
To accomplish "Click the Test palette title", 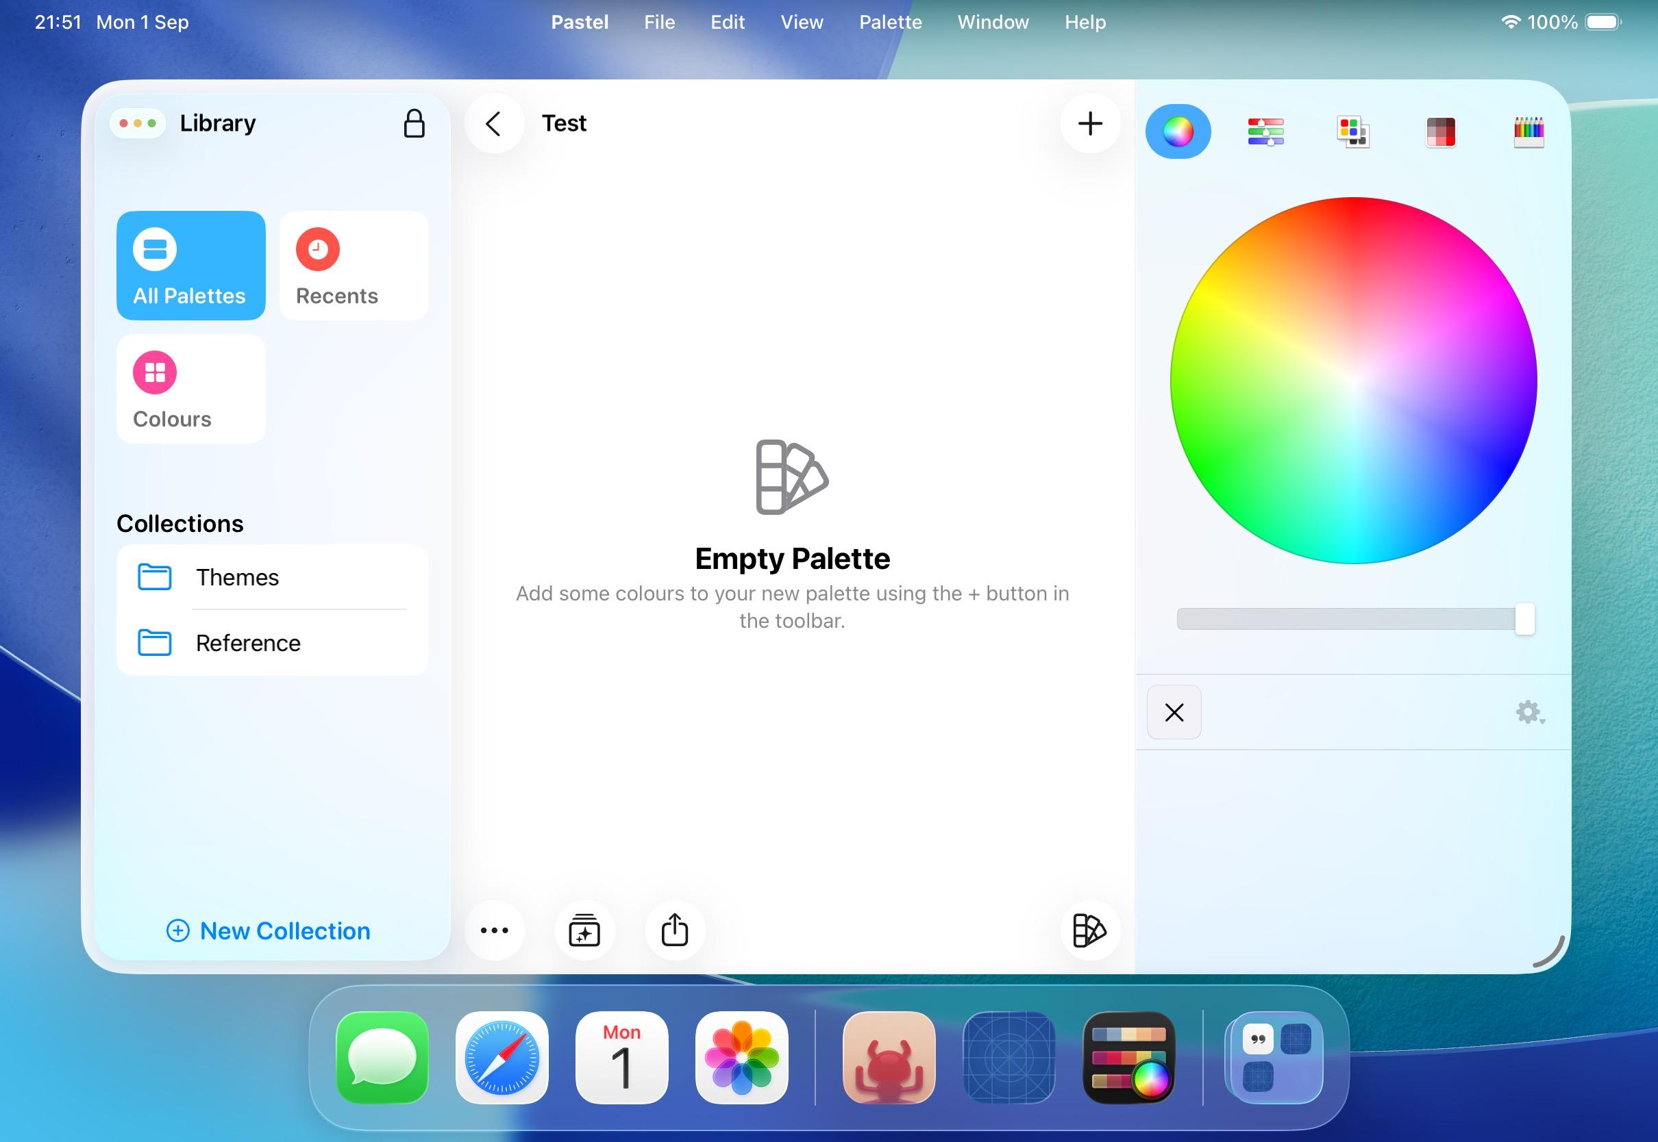I will tap(564, 123).
